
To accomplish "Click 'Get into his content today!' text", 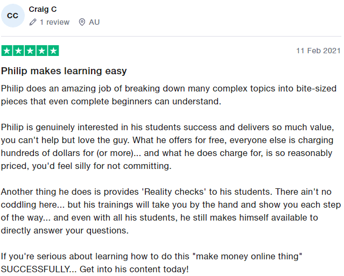I will pyautogui.click(x=134, y=269).
